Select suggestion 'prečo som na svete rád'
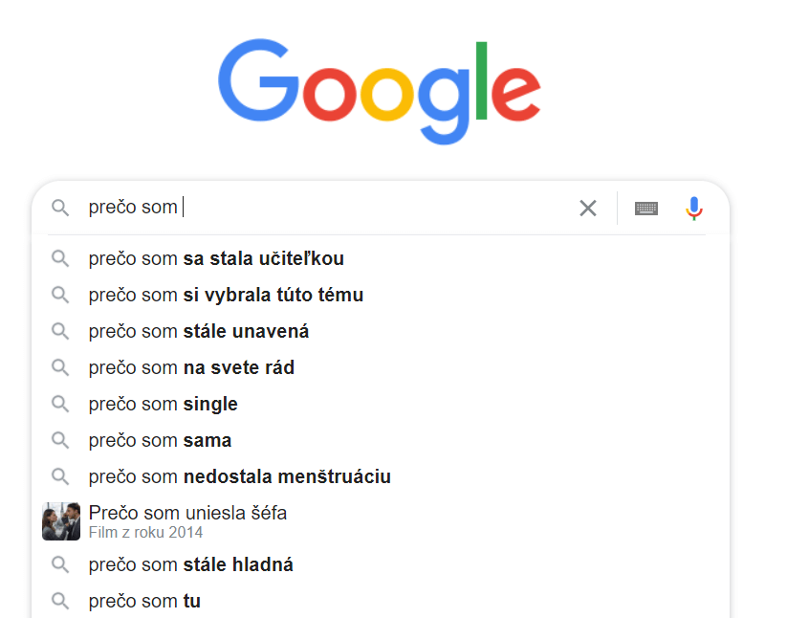Image resolution: width=787 pixels, height=618 pixels. click(x=191, y=367)
